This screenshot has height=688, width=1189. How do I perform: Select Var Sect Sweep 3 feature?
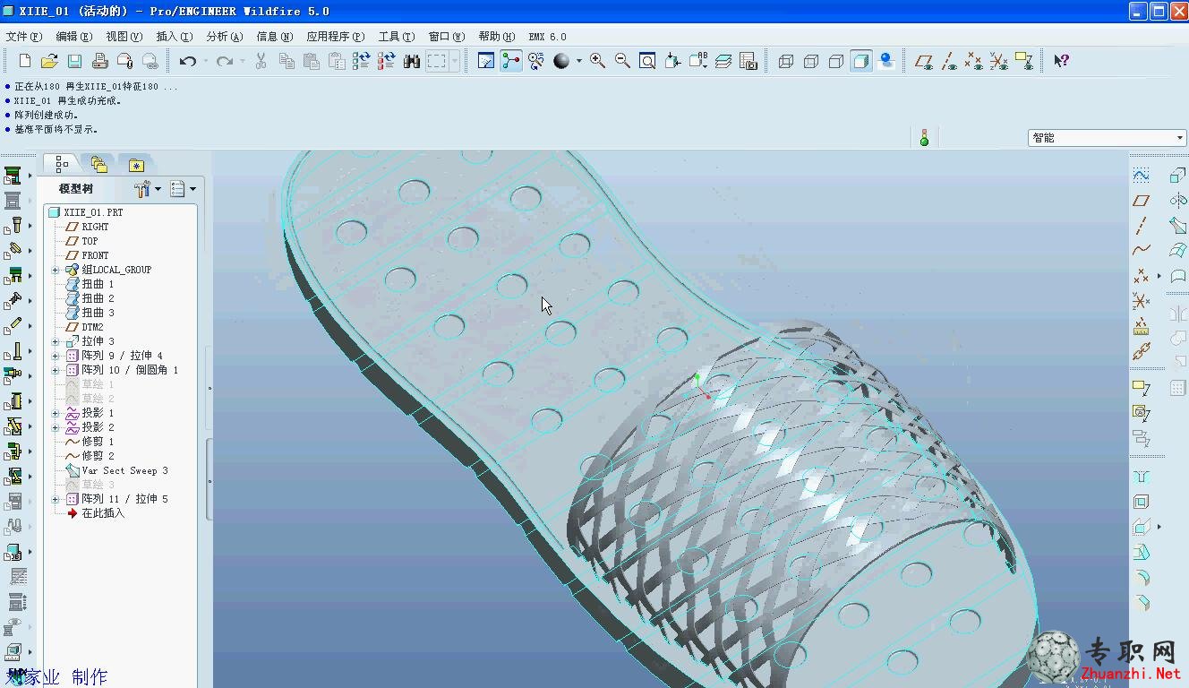(117, 470)
